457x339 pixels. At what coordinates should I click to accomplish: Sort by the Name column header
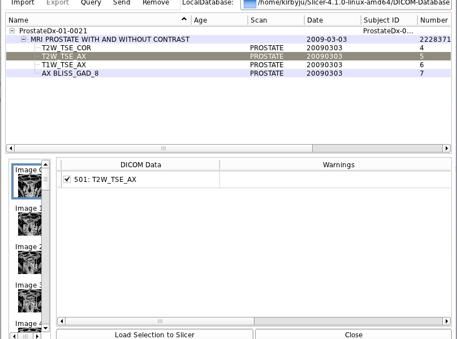[x=98, y=20]
